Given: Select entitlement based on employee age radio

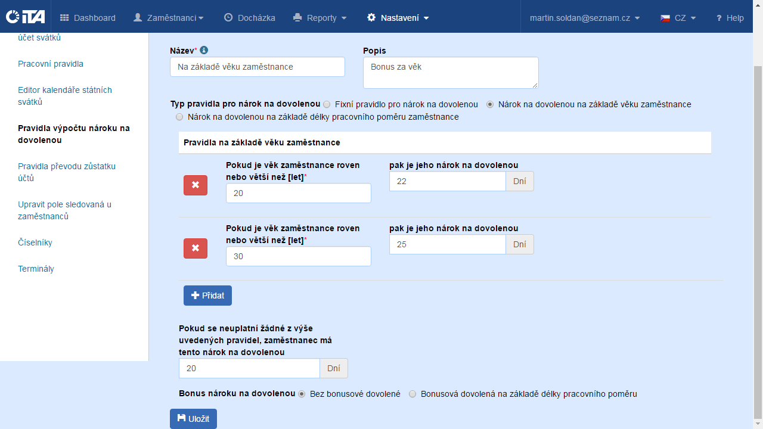Looking at the screenshot, I should tap(490, 104).
